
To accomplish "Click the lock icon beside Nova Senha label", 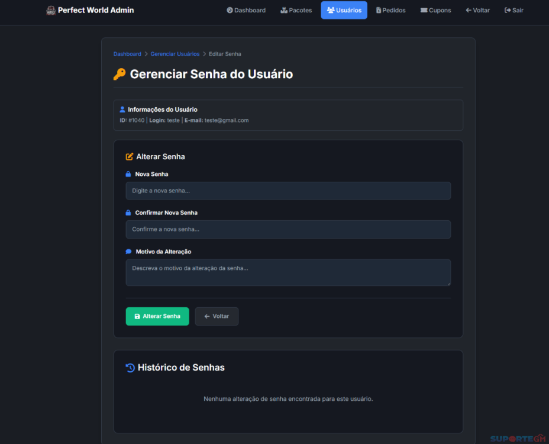I will (128, 174).
